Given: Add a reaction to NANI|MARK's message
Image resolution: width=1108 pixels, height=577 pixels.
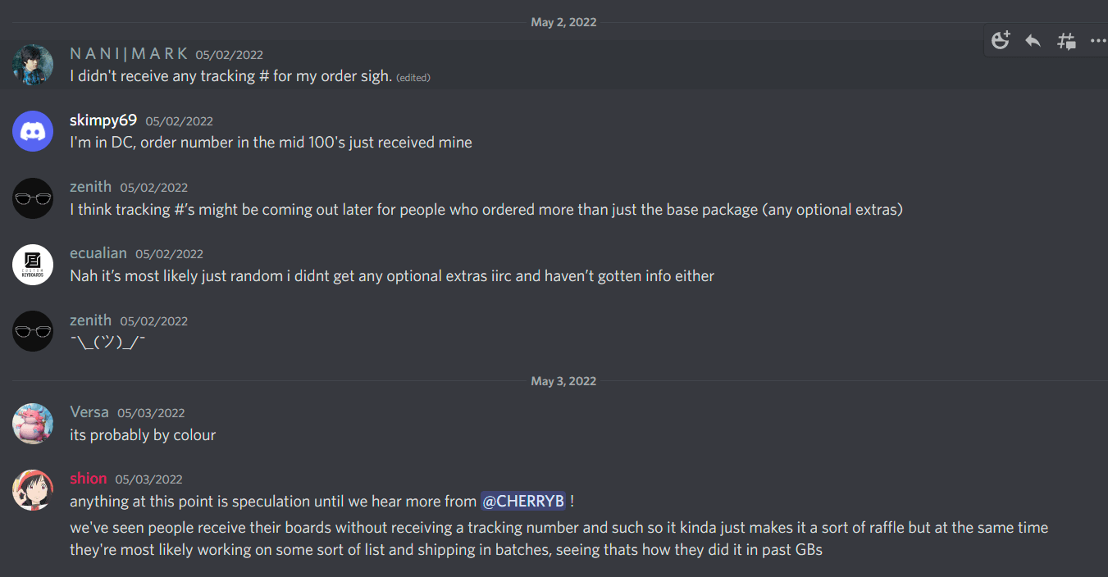Looking at the screenshot, I should (1001, 40).
